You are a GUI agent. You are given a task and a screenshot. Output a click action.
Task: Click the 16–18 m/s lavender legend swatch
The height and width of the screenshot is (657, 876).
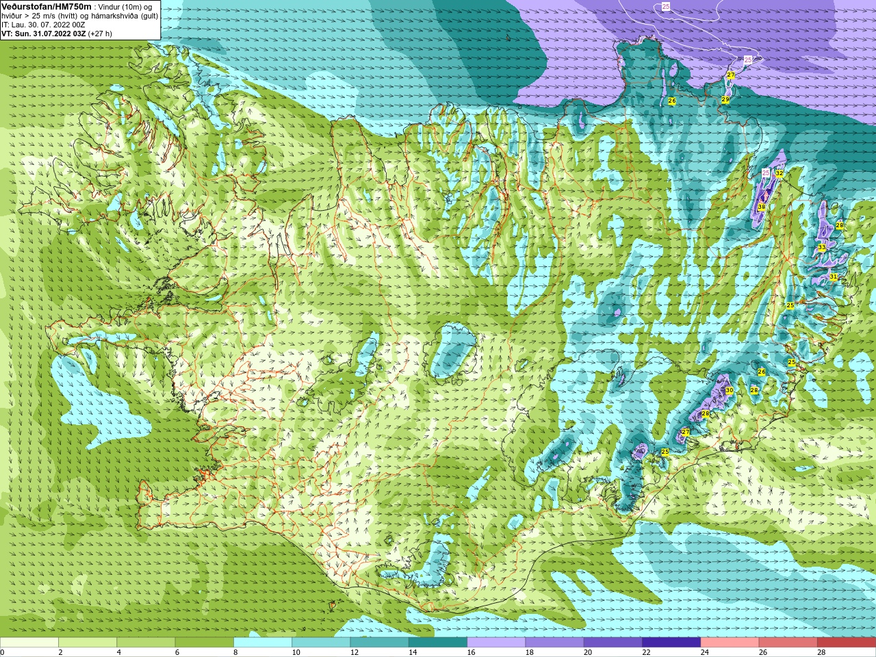tap(496, 643)
